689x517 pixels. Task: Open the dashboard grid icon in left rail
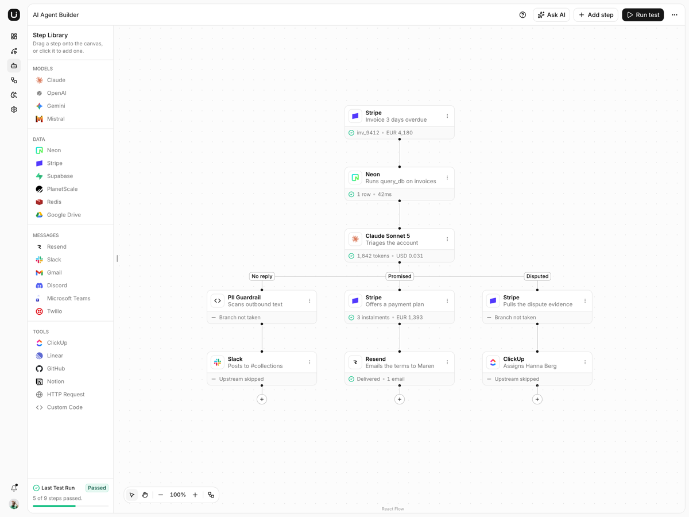pos(14,37)
